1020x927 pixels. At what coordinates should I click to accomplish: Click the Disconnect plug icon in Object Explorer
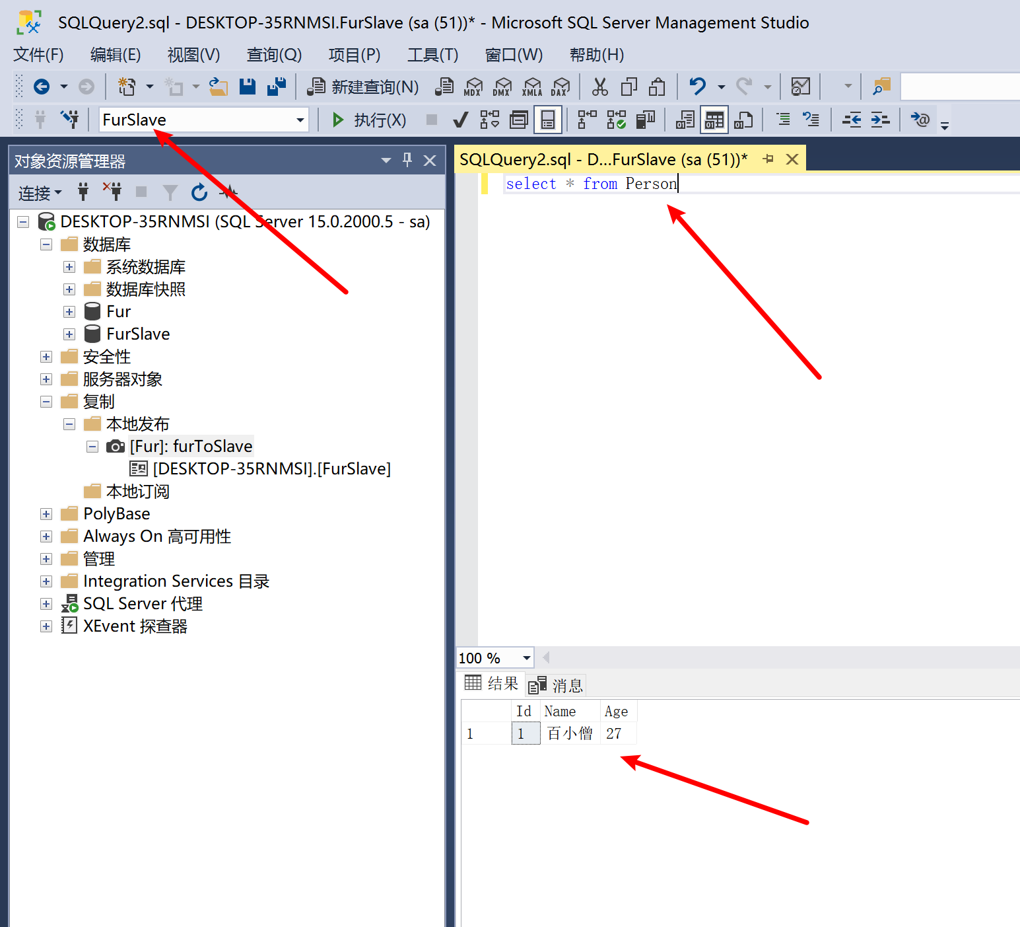(x=112, y=192)
